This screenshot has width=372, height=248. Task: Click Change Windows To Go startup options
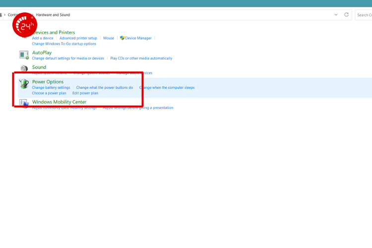click(64, 44)
